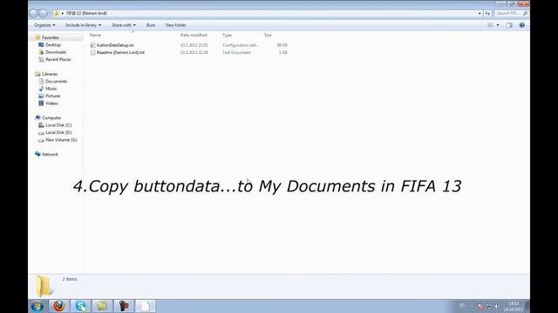Select Computer in the navigation pane
Viewport: 558px width, 313px height.
tap(51, 118)
